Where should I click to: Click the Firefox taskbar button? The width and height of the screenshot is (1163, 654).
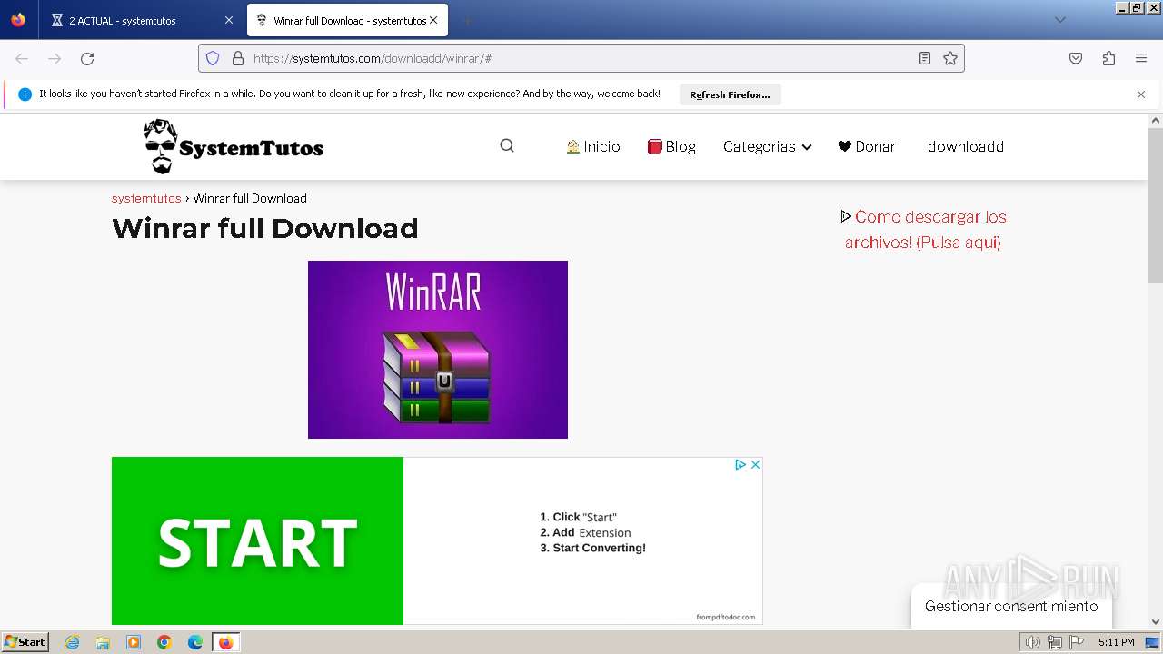coord(226,642)
